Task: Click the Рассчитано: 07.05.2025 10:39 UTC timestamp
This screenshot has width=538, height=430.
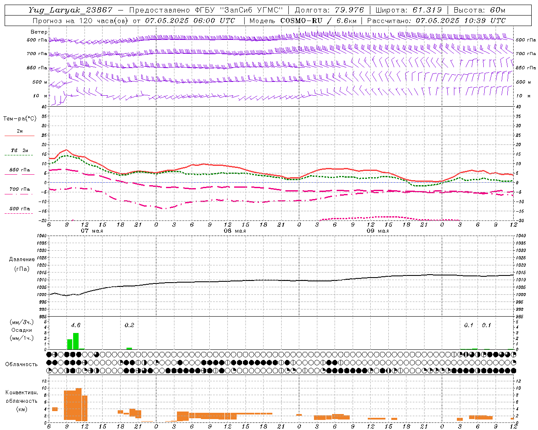Action: click(436, 21)
